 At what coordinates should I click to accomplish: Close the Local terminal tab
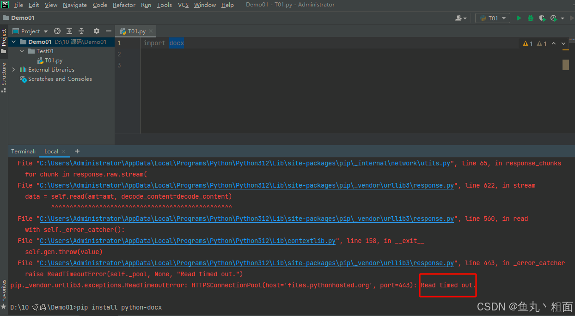(63, 151)
